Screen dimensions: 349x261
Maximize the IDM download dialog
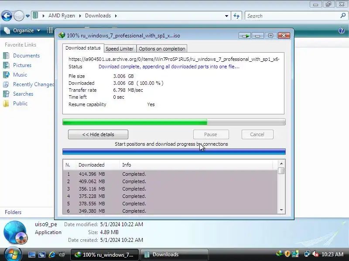point(270,36)
